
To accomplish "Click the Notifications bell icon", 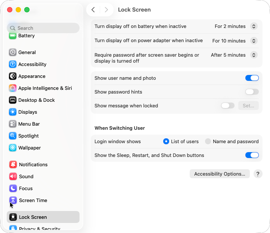I will point(13,164).
